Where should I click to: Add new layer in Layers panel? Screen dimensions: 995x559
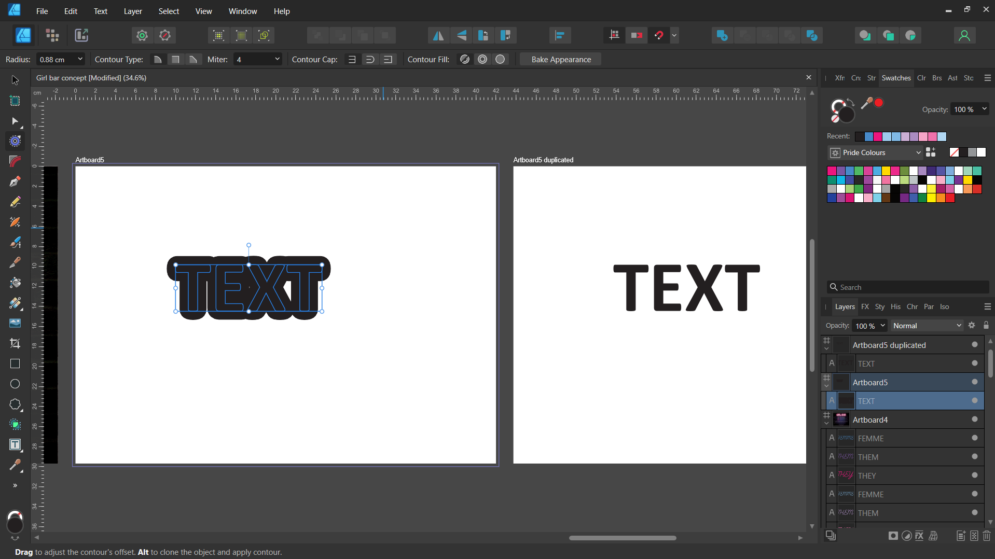point(961,536)
